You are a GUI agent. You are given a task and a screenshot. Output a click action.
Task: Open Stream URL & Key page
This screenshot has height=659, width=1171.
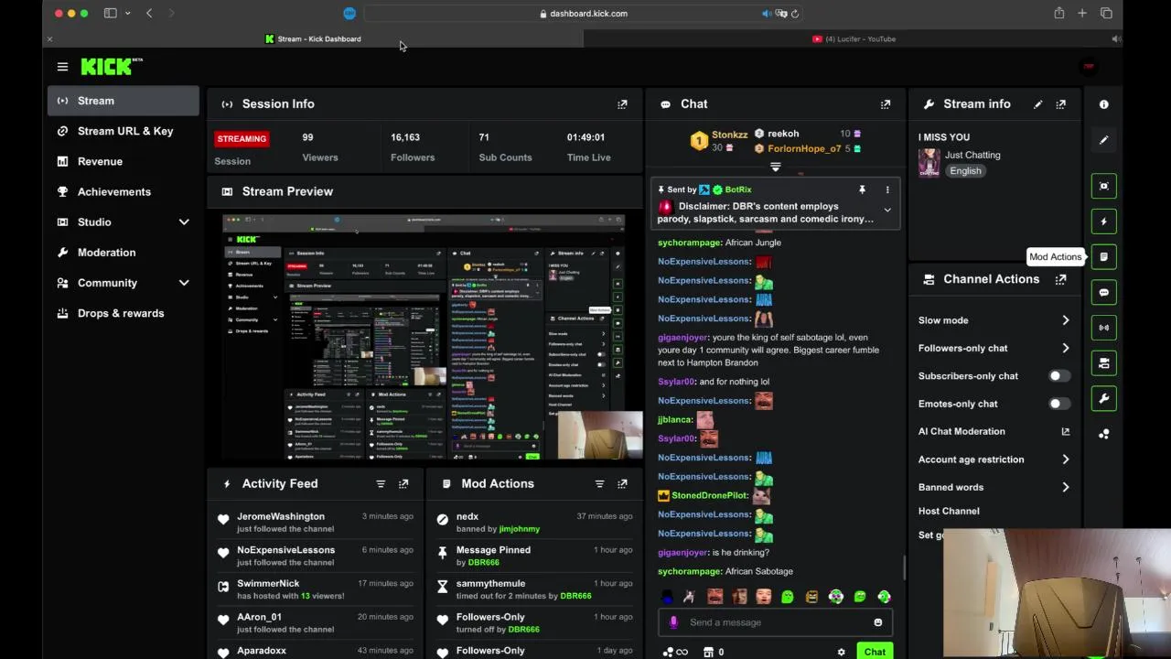(124, 131)
